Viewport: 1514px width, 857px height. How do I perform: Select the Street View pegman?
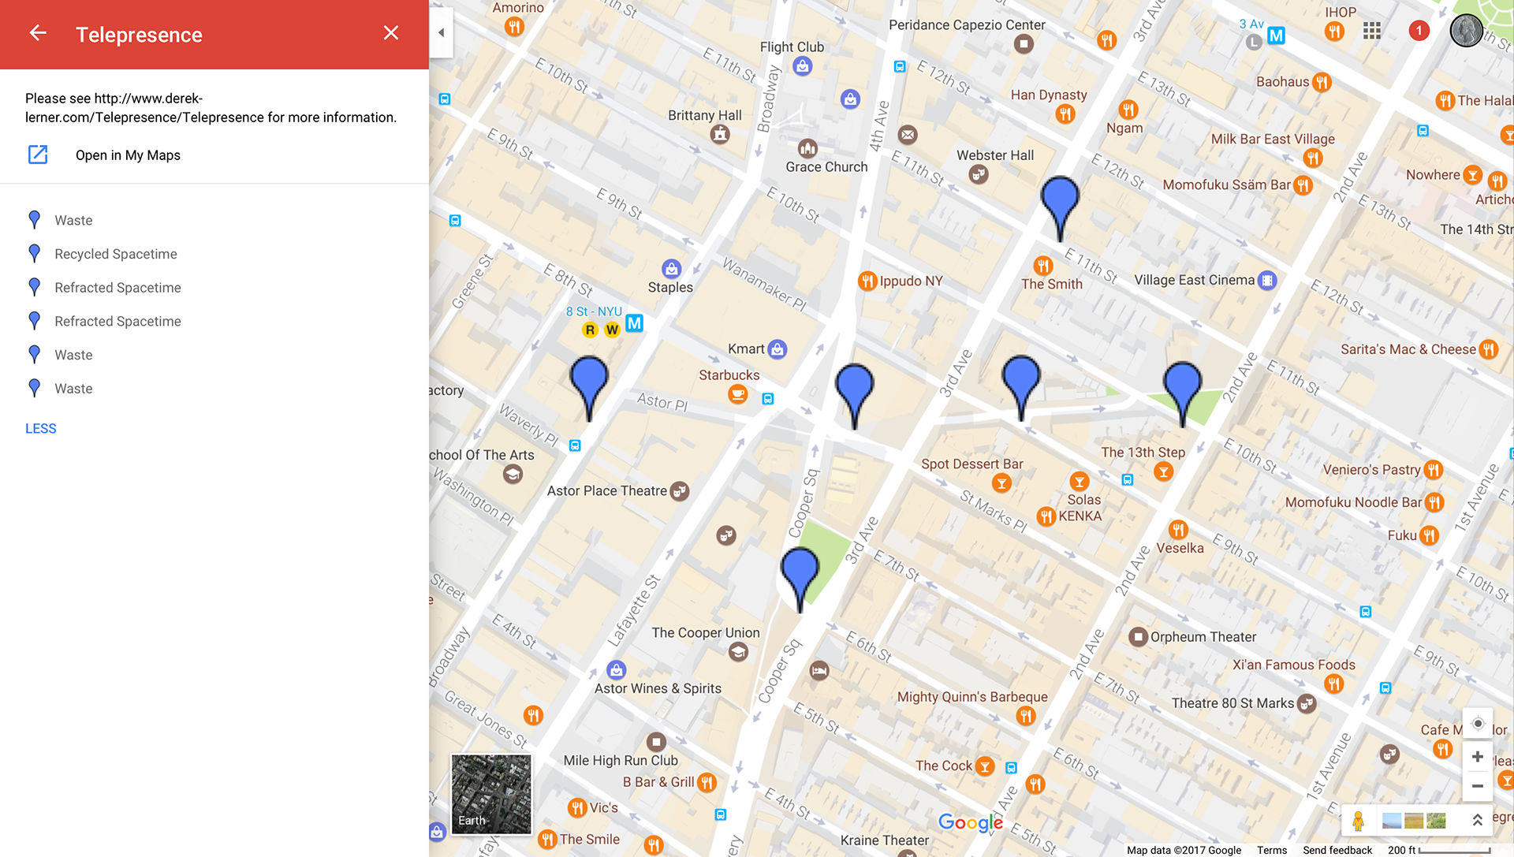pos(1358,822)
